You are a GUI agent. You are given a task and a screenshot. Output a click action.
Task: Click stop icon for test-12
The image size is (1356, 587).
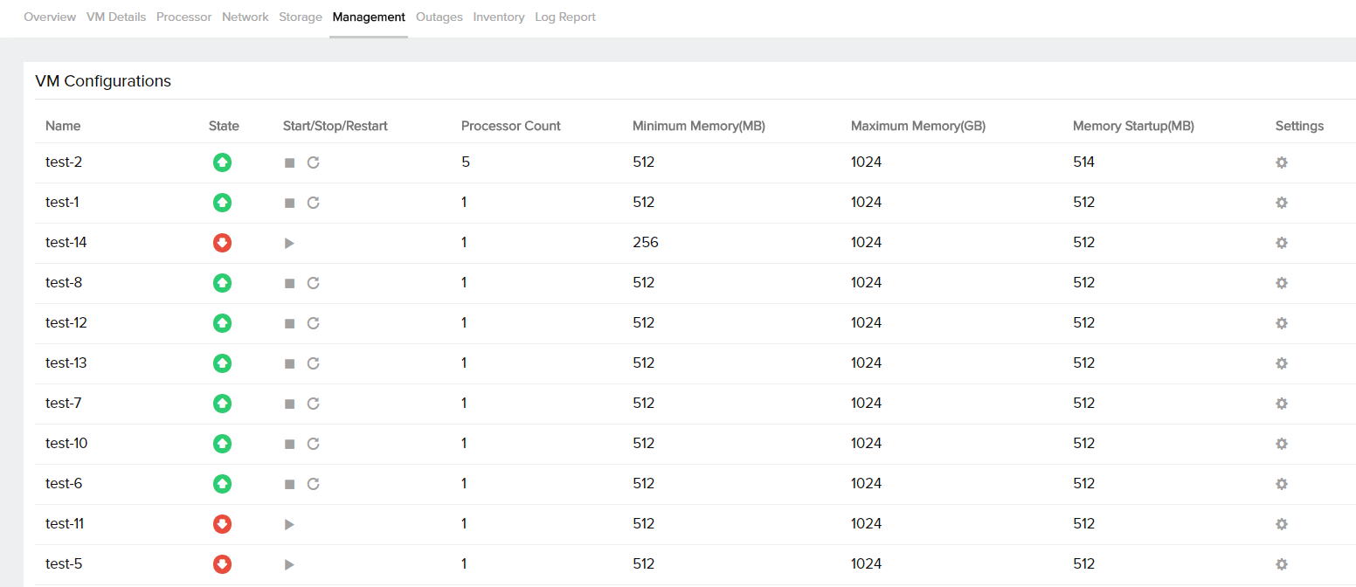tap(289, 323)
